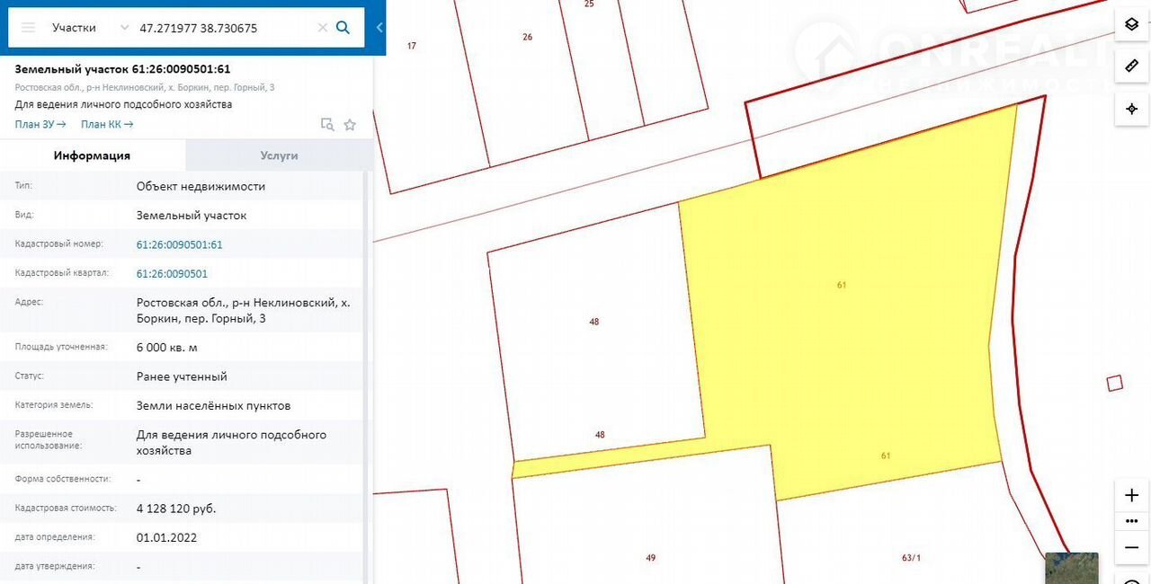This screenshot has width=1151, height=584.
Task: Open the План ЗУ link
Action: click(40, 124)
